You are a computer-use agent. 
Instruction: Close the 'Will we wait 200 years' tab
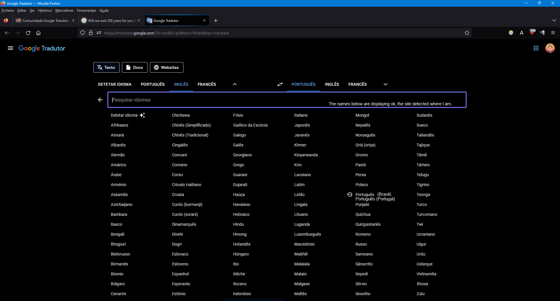pyautogui.click(x=139, y=20)
